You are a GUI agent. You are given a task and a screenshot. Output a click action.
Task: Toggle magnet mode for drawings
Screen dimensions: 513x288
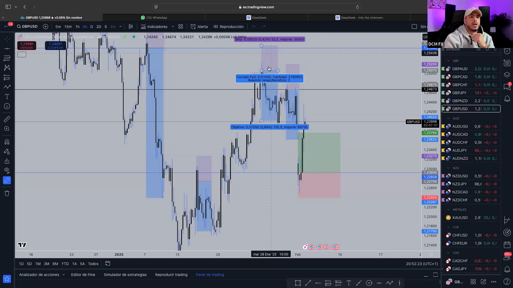coord(7,142)
